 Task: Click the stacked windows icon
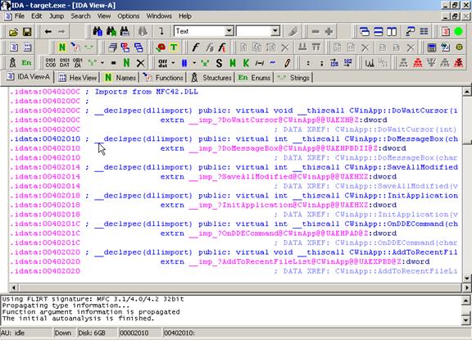pos(113,48)
